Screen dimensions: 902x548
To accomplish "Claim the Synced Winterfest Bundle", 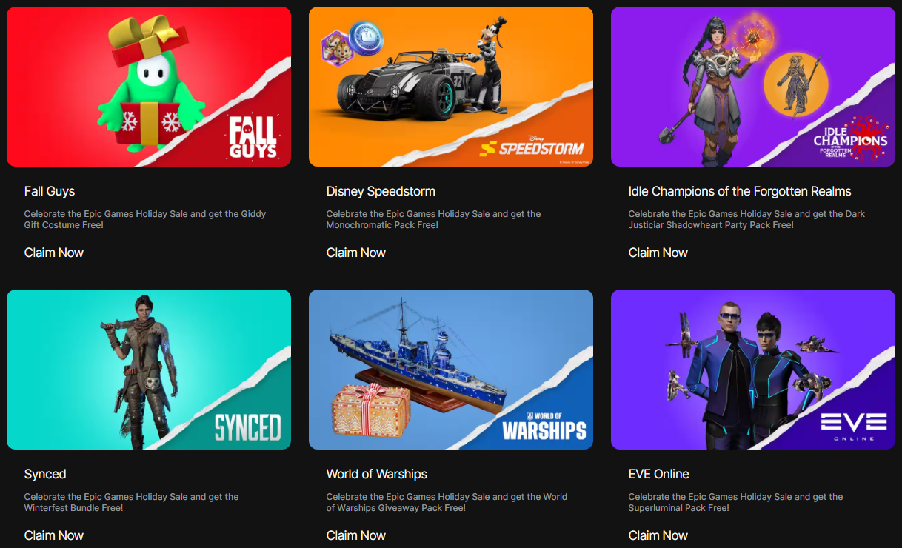I will [x=54, y=535].
